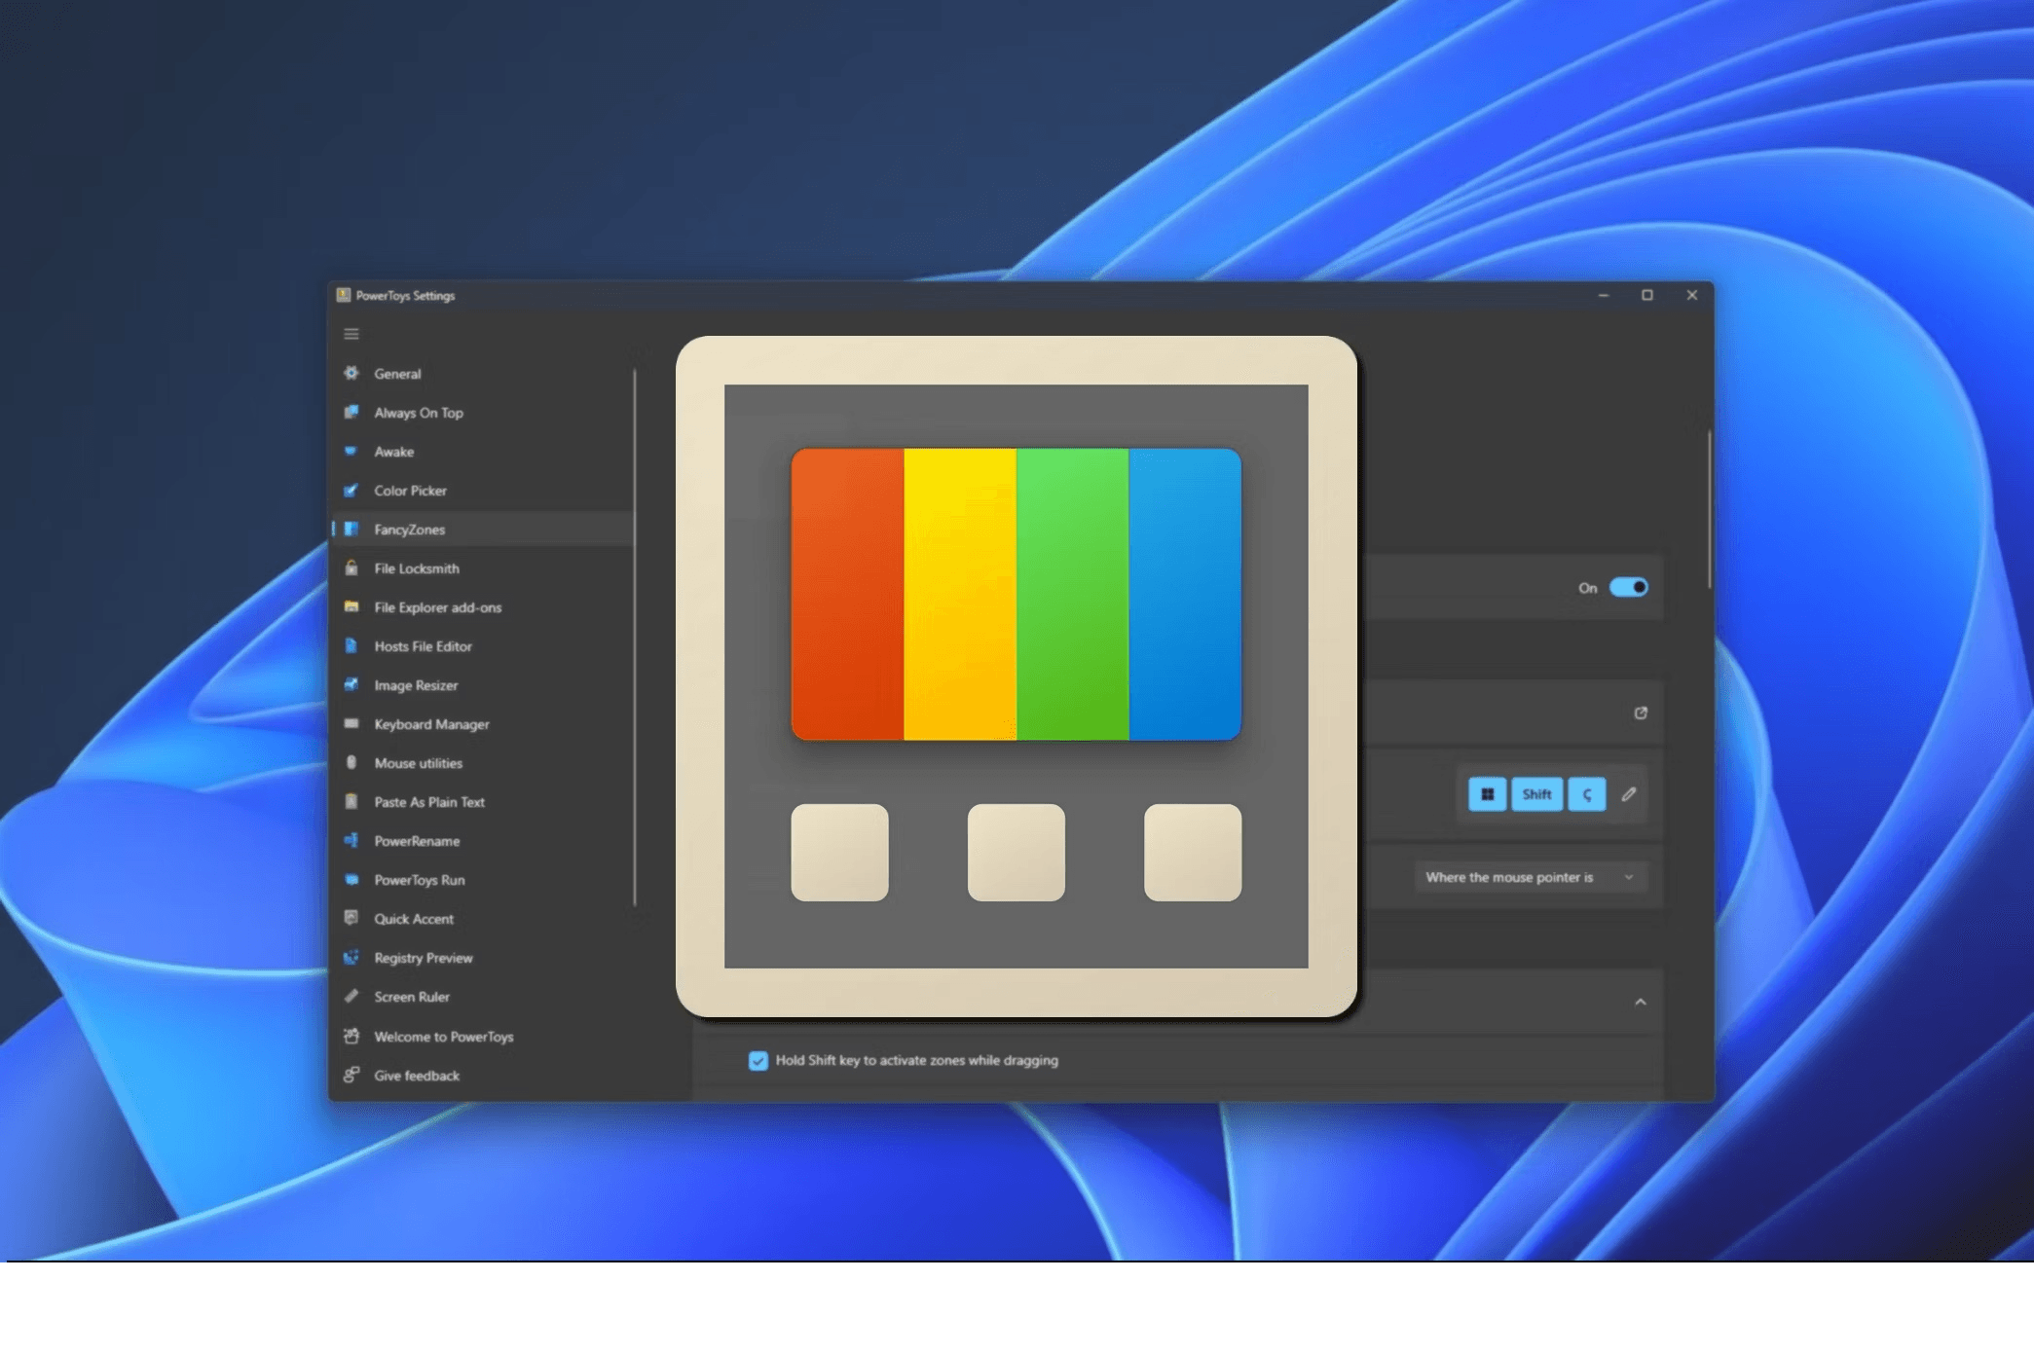This screenshot has width=2034, height=1353.
Task: Open the Mouse utilities page
Action: point(483,762)
